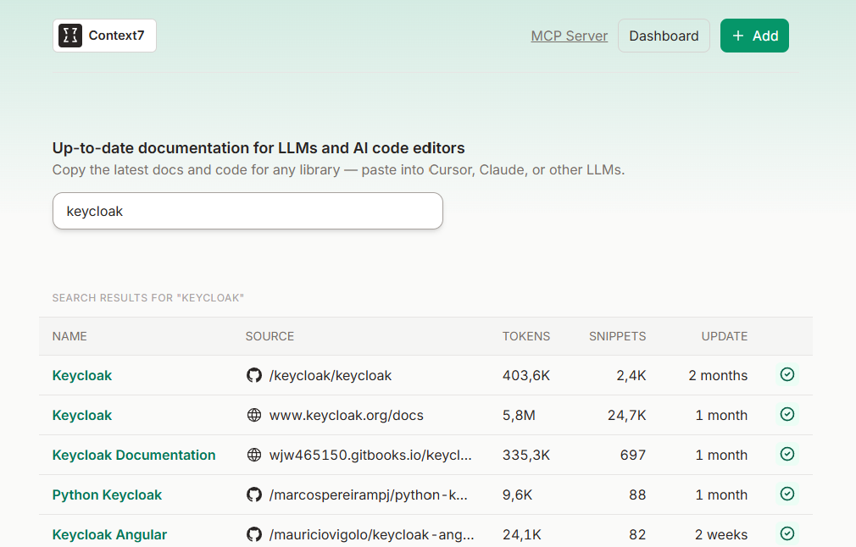The image size is (856, 547).
Task: Click the source text /keycloak/keycloak
Action: click(331, 375)
